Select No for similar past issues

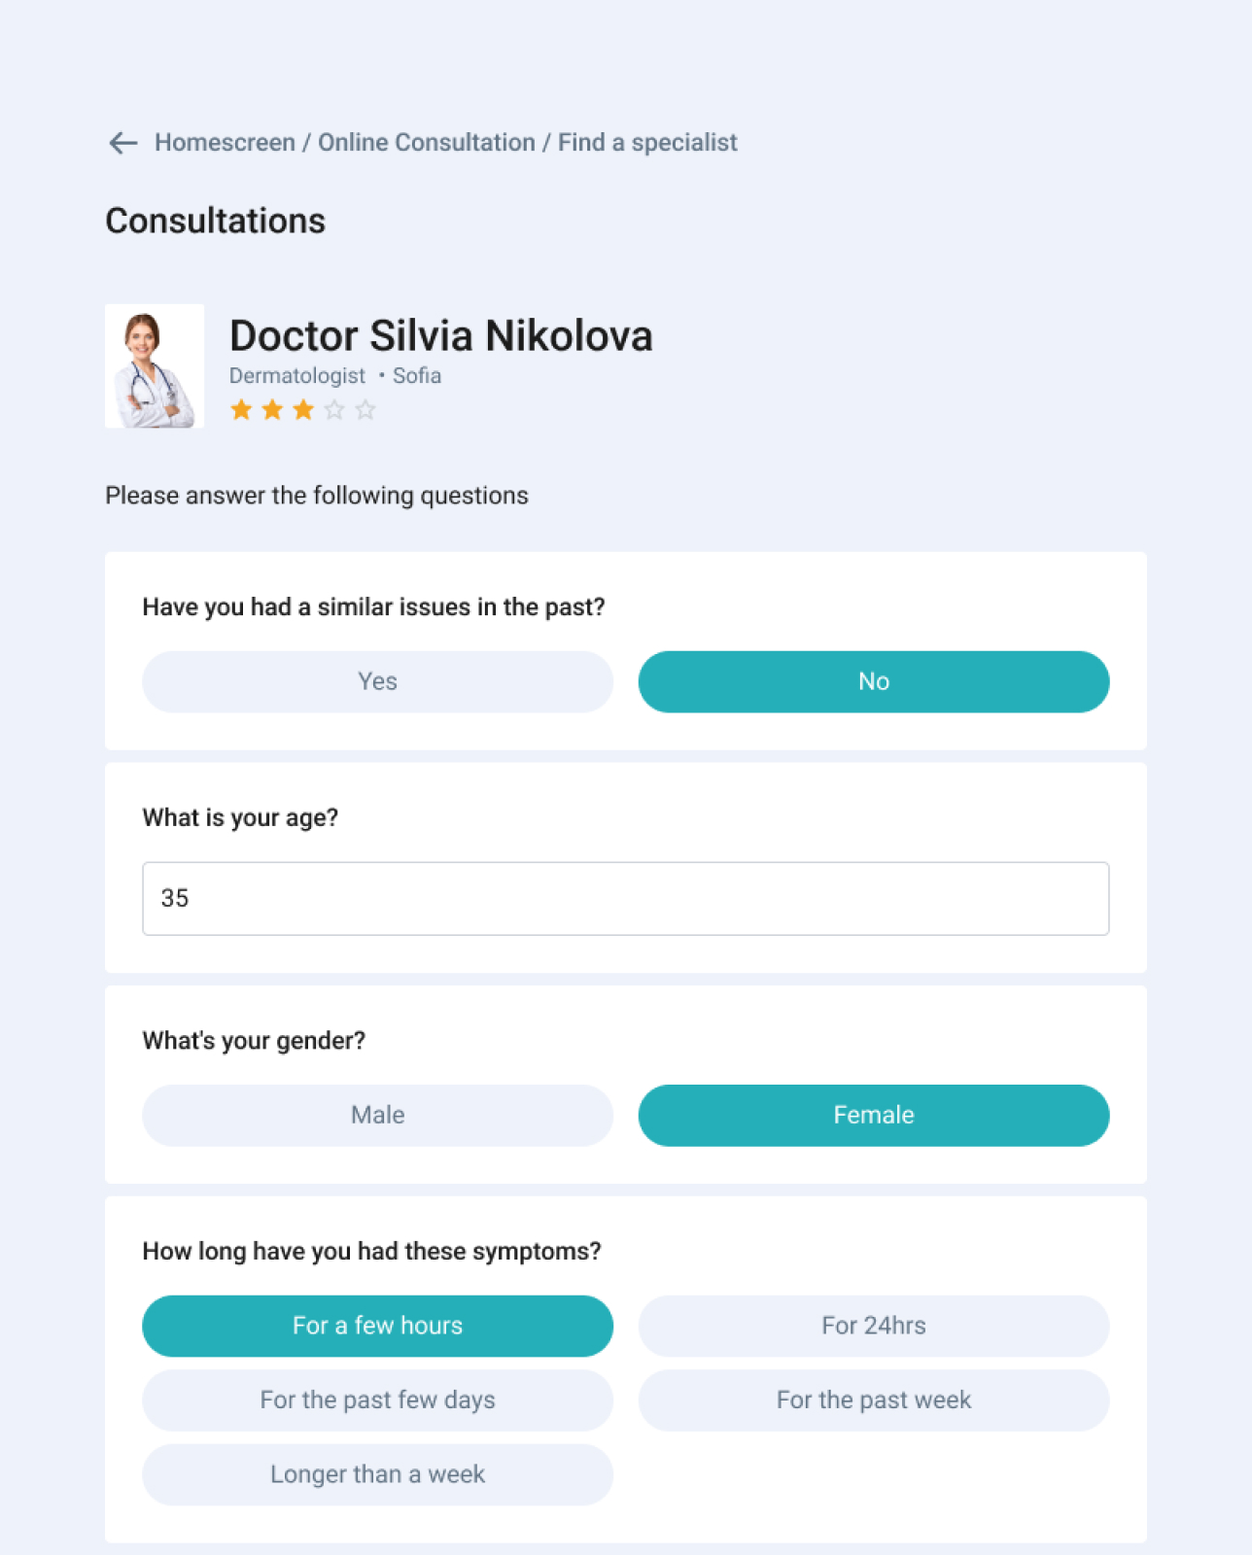coord(873,681)
